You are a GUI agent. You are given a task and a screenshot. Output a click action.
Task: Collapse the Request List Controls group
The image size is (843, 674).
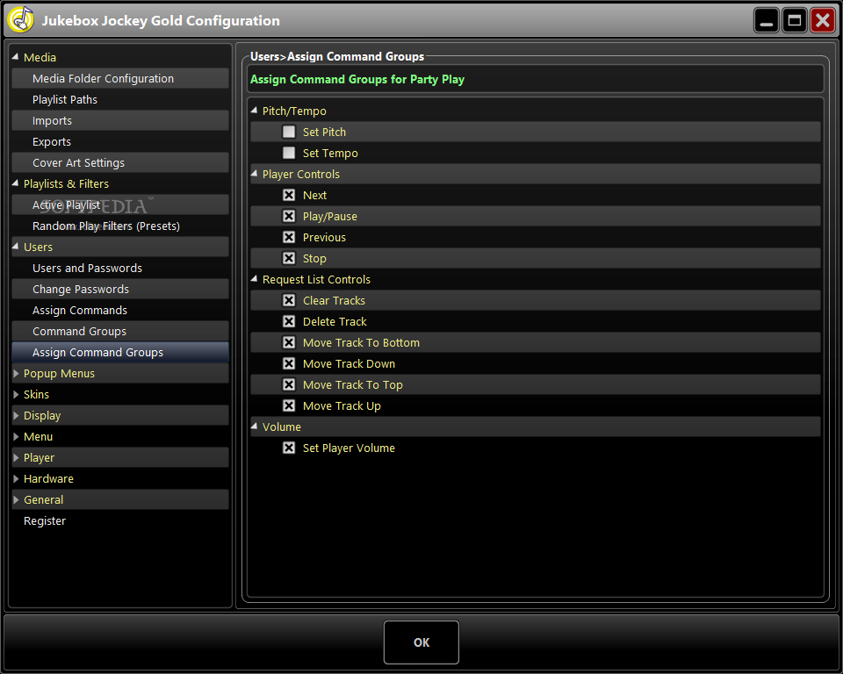click(x=255, y=279)
